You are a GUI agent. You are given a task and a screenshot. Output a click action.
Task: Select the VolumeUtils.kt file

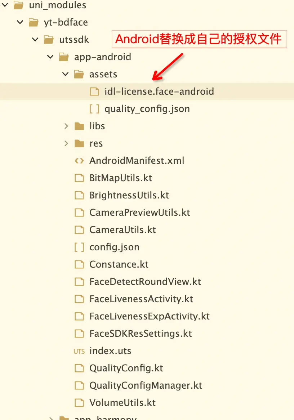click(x=122, y=403)
